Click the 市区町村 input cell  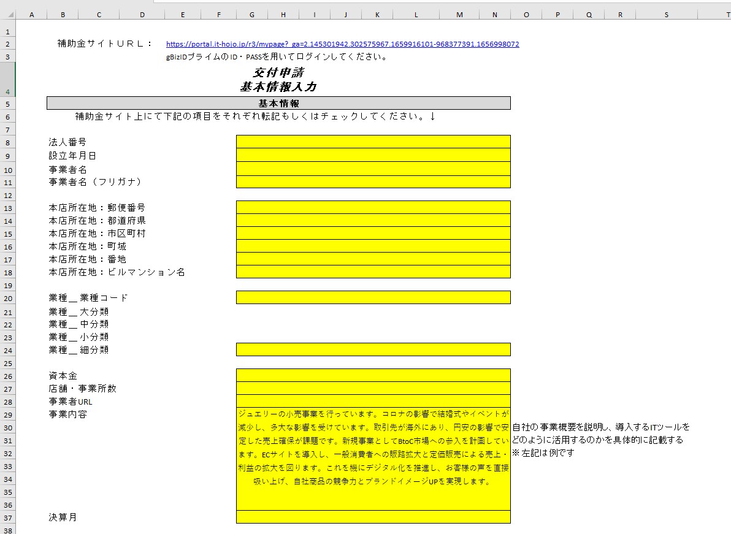click(373, 234)
